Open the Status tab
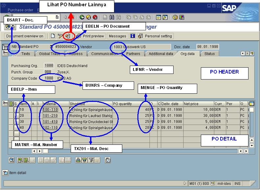This screenshot has height=190, width=260. (209, 54)
